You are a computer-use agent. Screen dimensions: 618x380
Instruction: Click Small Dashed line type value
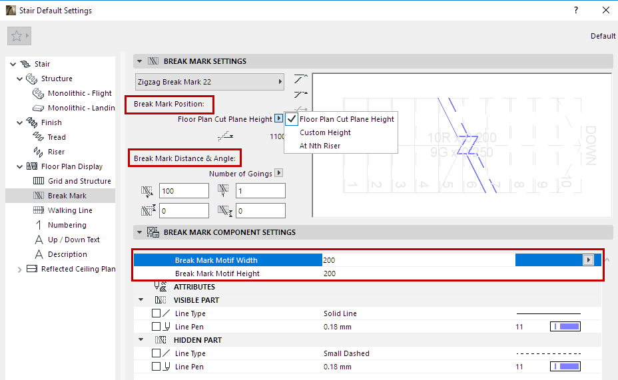coord(346,353)
